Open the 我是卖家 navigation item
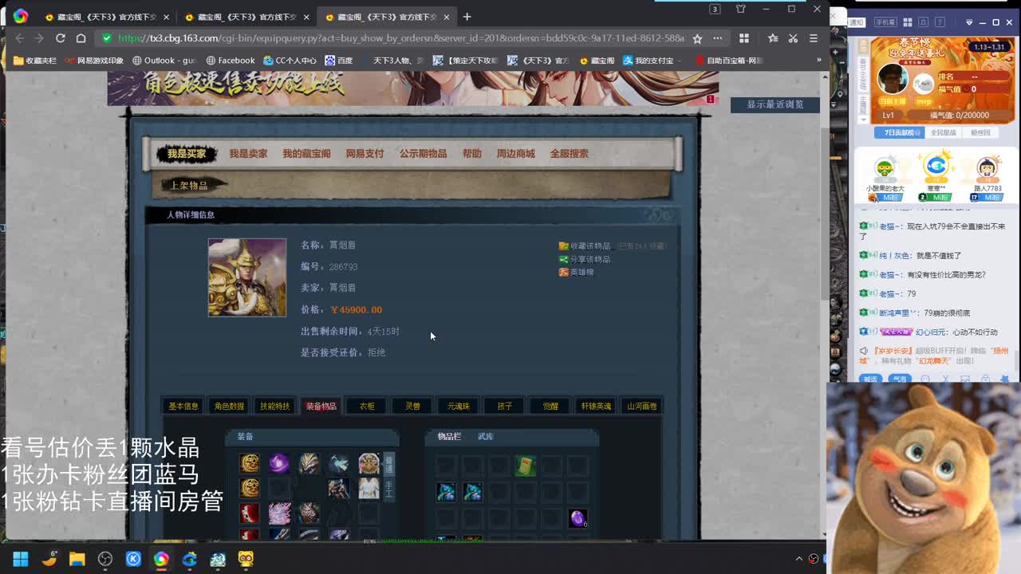This screenshot has width=1021, height=574. [x=248, y=154]
